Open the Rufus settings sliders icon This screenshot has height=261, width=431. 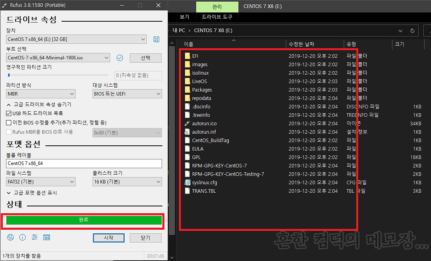(35, 237)
